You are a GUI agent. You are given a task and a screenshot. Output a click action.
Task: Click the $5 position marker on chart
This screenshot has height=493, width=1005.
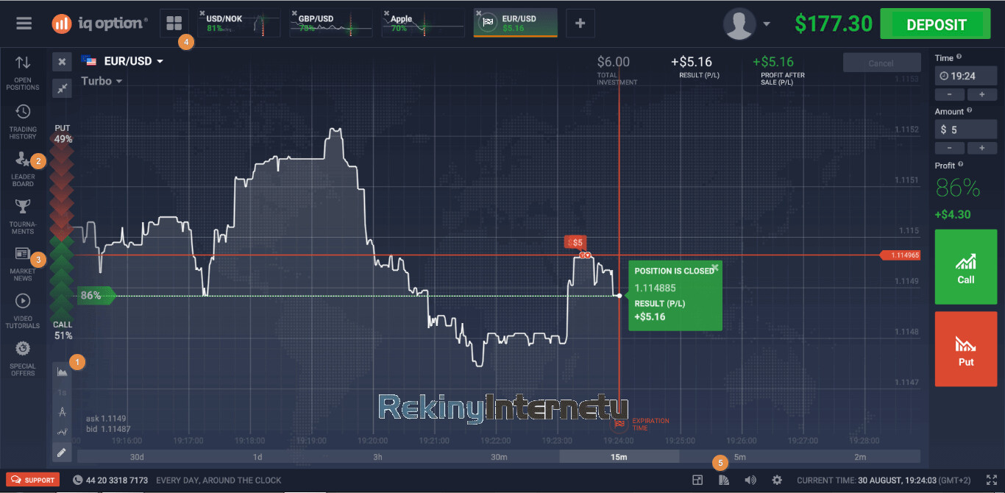tap(575, 242)
